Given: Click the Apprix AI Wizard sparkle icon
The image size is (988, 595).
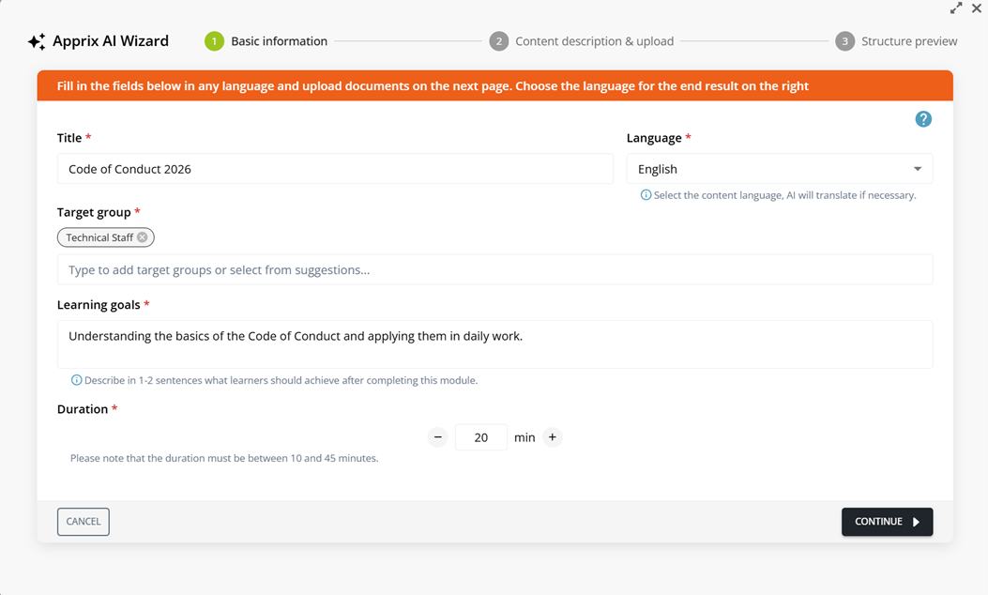Looking at the screenshot, I should pos(37,41).
